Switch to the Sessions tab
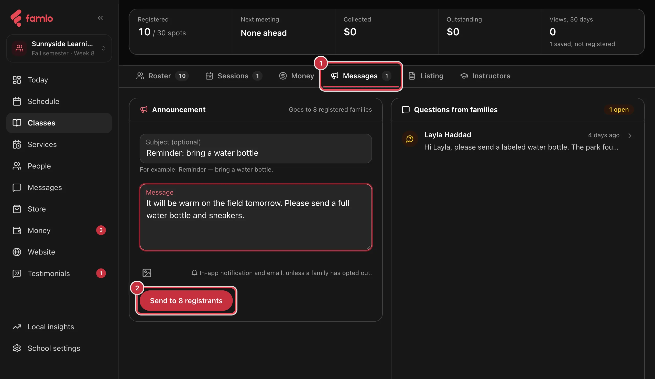 [234, 76]
